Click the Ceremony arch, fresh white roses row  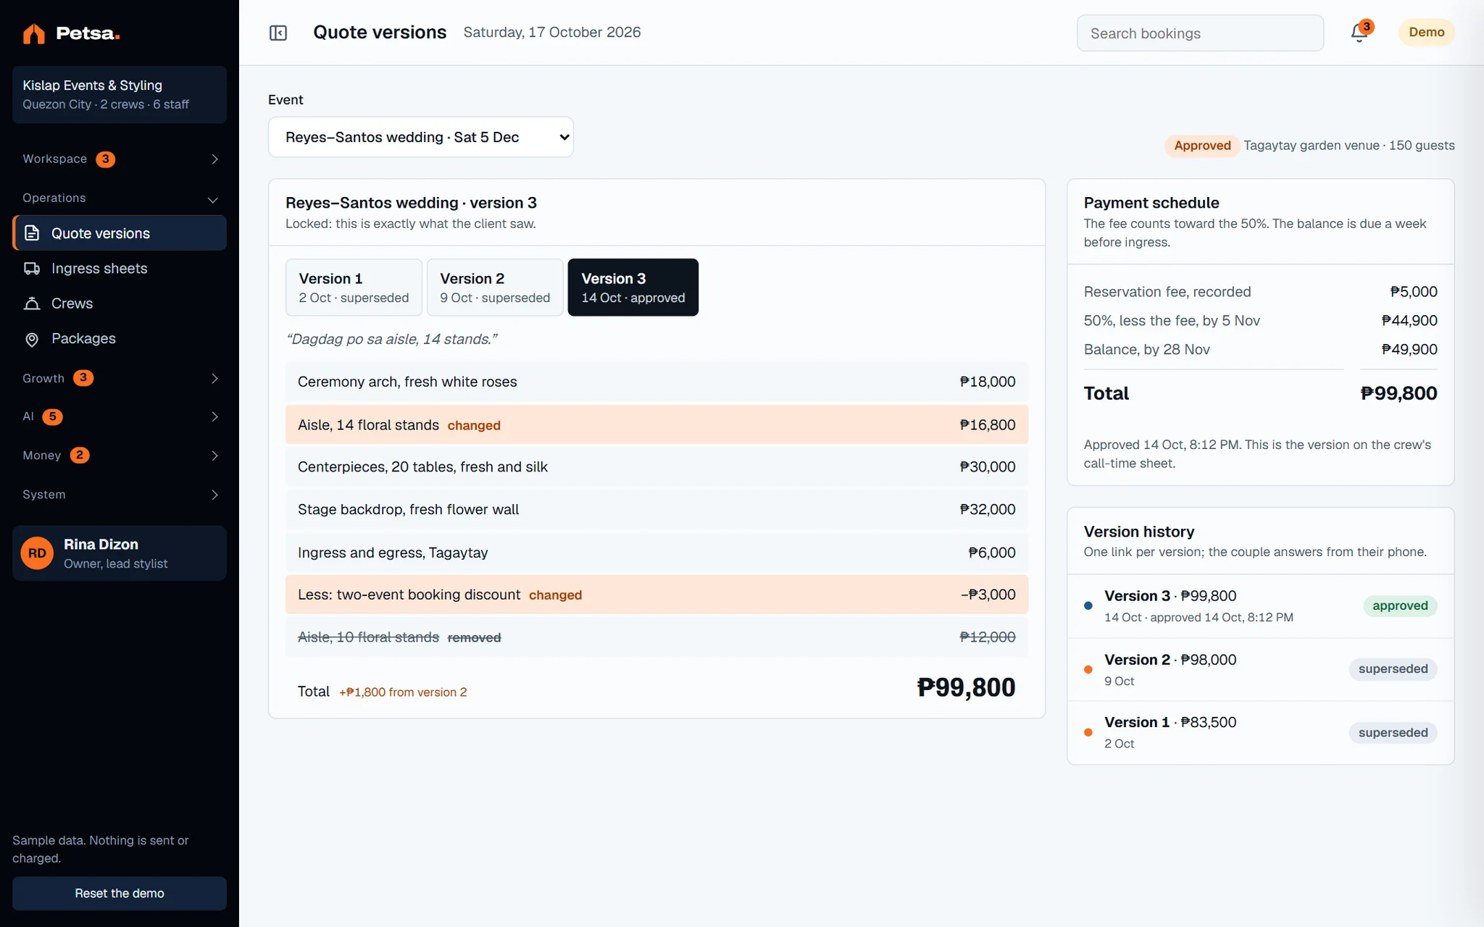click(x=656, y=382)
